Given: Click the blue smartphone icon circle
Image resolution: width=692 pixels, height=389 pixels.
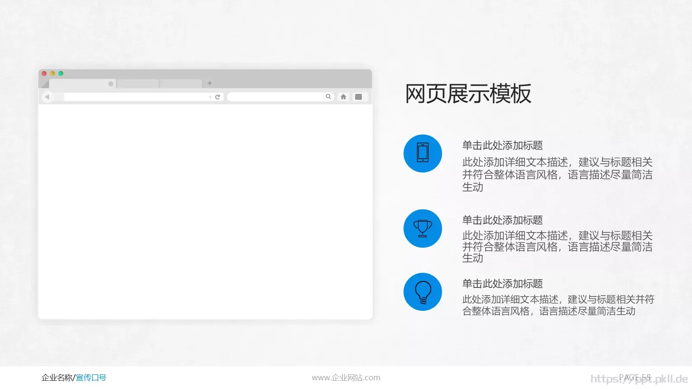Looking at the screenshot, I should click(x=423, y=153).
